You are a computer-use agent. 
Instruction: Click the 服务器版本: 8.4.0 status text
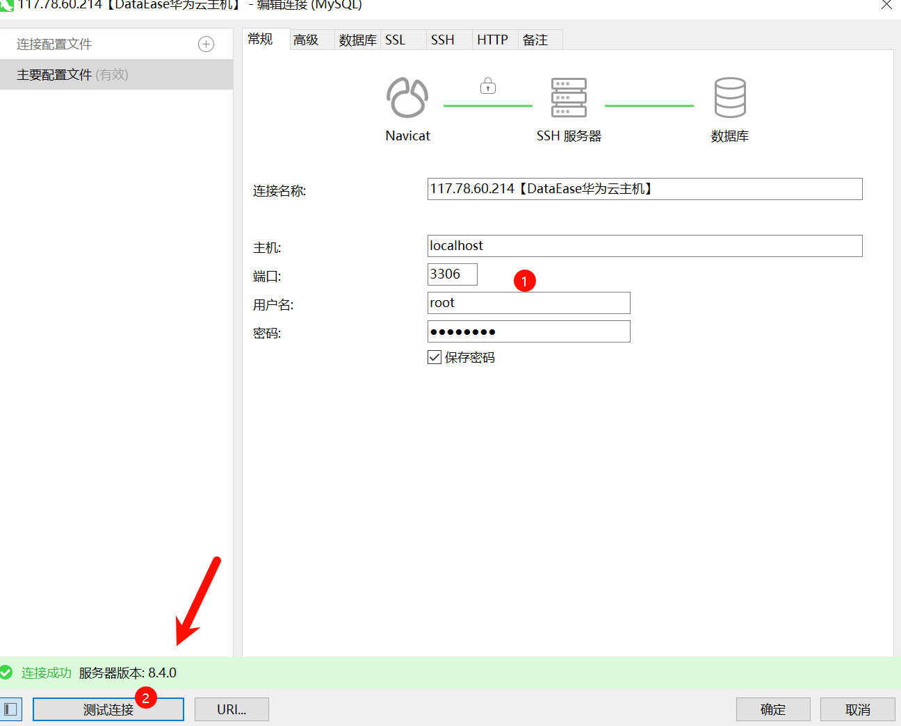pyautogui.click(x=128, y=673)
